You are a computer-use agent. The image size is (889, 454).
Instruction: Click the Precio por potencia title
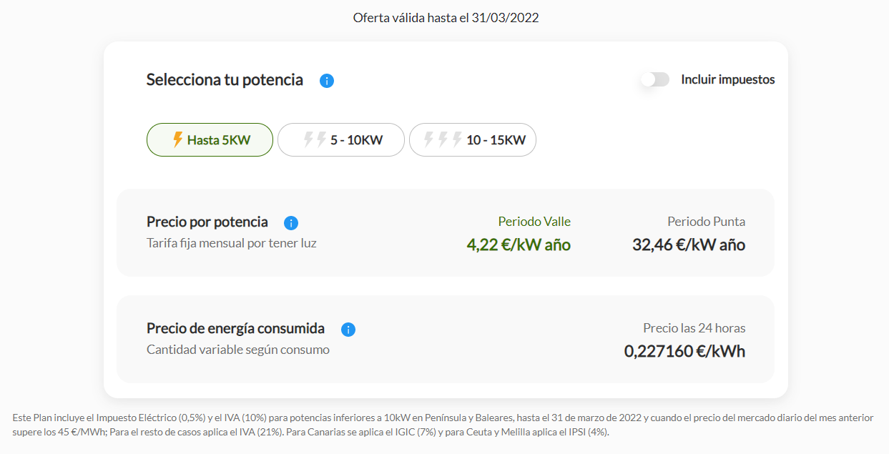tap(207, 222)
